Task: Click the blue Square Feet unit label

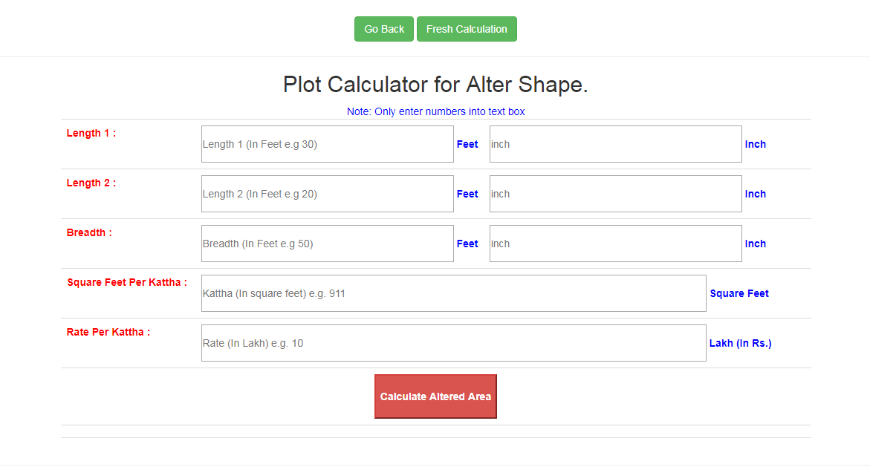Action: [x=739, y=293]
